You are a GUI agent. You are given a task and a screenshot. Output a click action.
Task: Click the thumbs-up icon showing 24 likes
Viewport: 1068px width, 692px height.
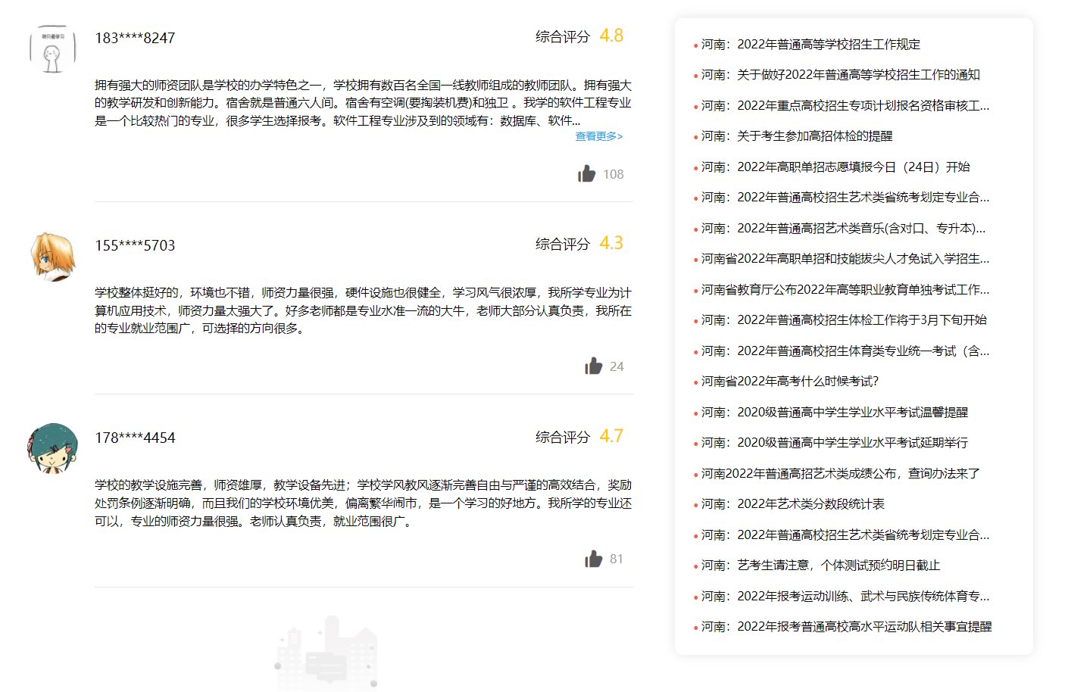pos(592,366)
